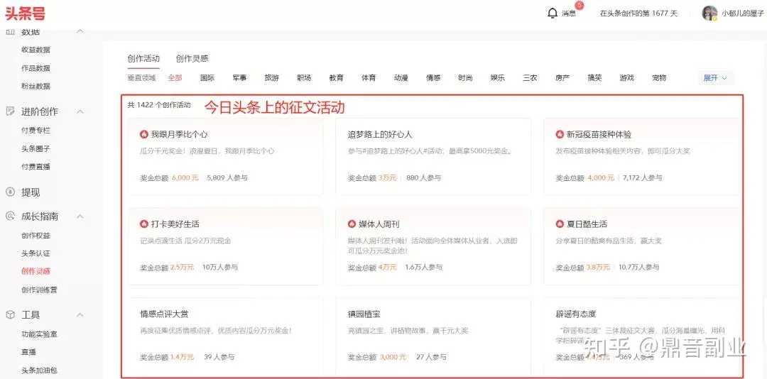
Task: Click hot icon on 我跟月季比个心 card
Action: click(x=143, y=134)
